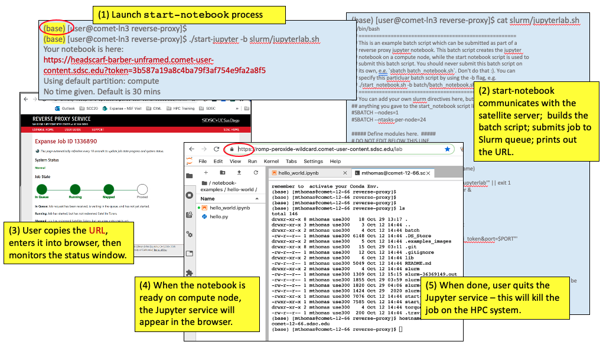
Task: Go back in the JupyterLab browser window
Action: [191, 149]
